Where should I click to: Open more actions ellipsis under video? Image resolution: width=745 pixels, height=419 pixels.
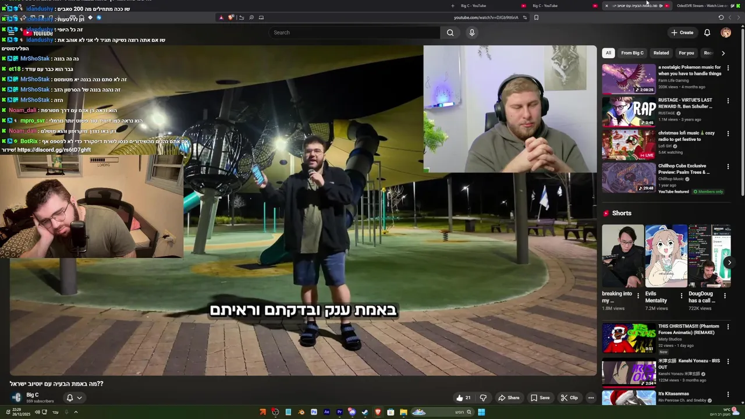click(x=591, y=398)
